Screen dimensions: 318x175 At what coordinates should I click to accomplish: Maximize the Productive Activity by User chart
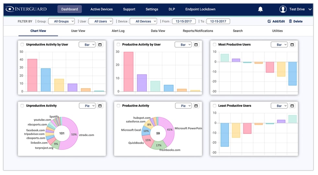[x=196, y=45]
